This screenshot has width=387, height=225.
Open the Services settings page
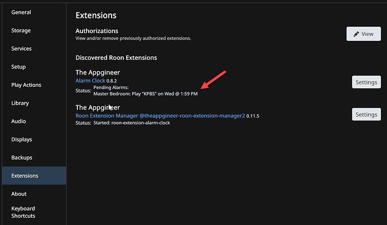pyautogui.click(x=21, y=49)
